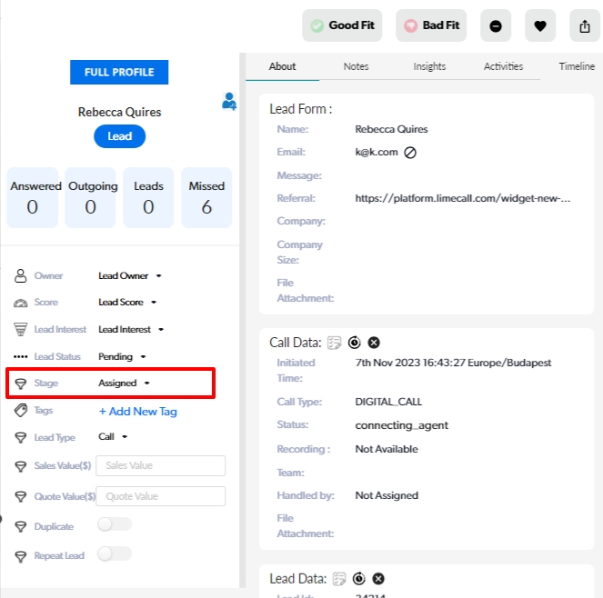Expand the Lead Score dropdown
Viewport: 603px width, 598px height.
[127, 302]
